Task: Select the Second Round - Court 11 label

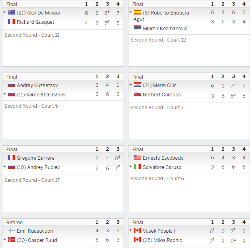Action: point(32,35)
